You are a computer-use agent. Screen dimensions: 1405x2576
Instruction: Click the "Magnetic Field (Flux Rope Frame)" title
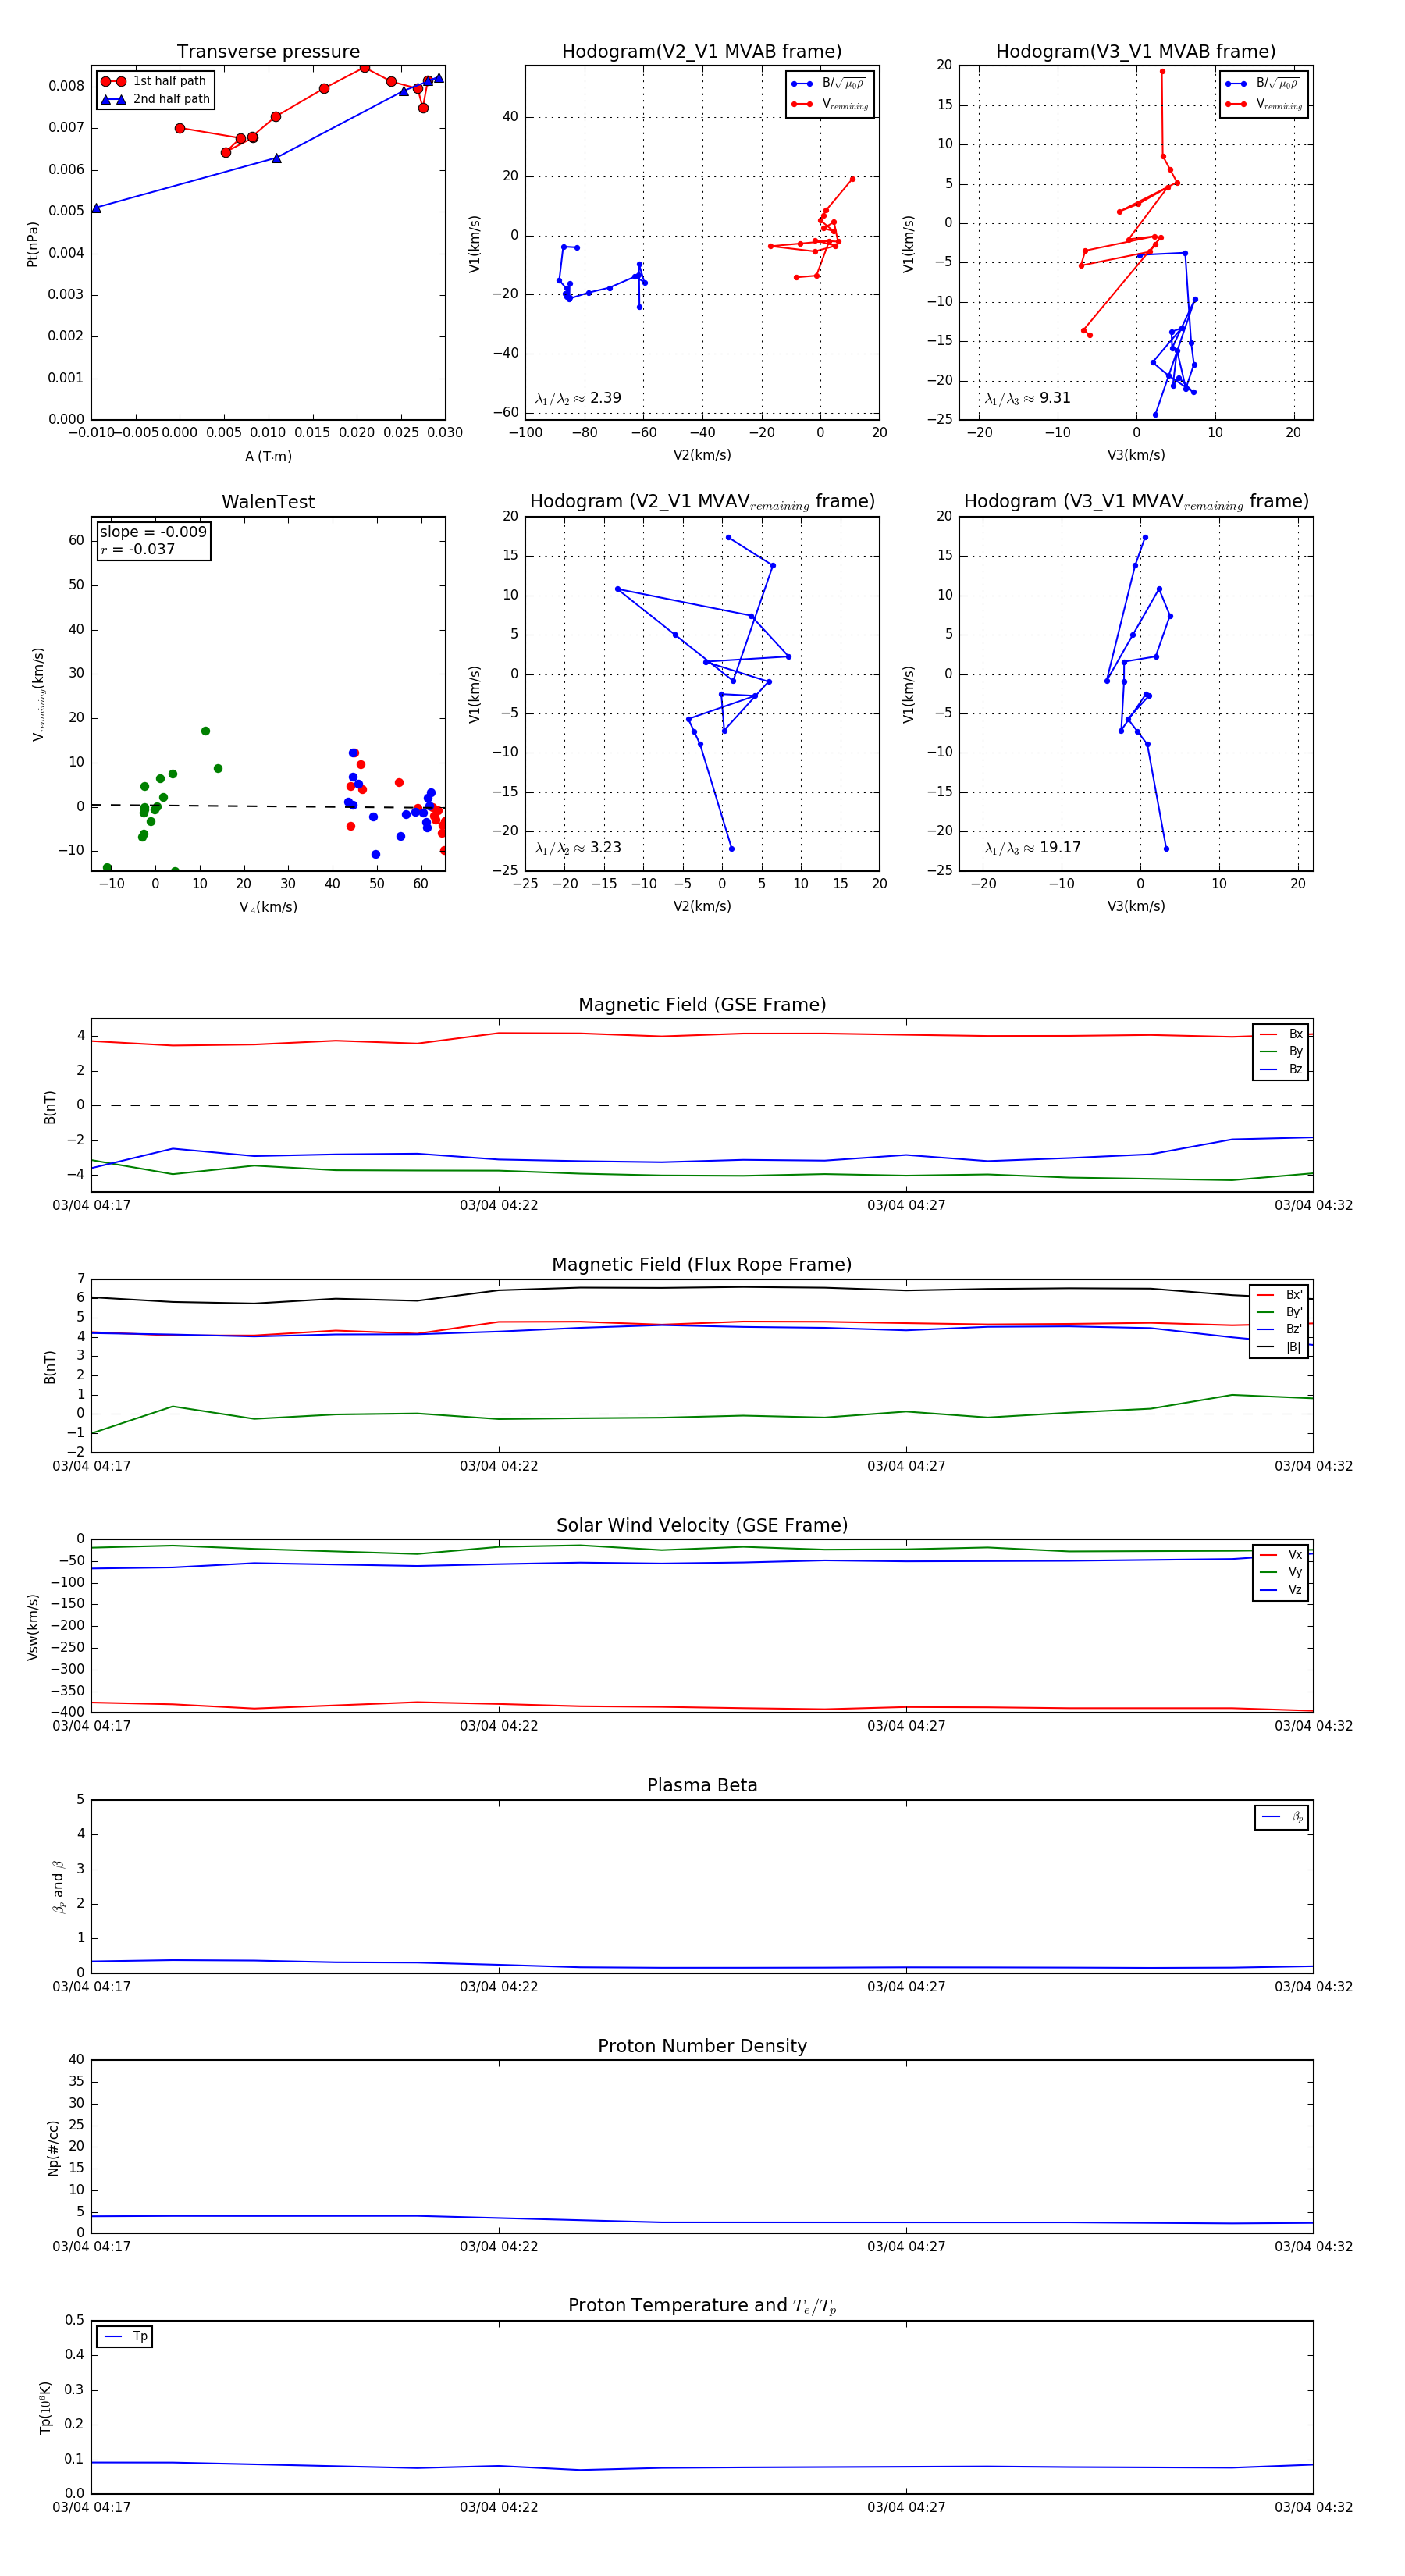tap(702, 1264)
